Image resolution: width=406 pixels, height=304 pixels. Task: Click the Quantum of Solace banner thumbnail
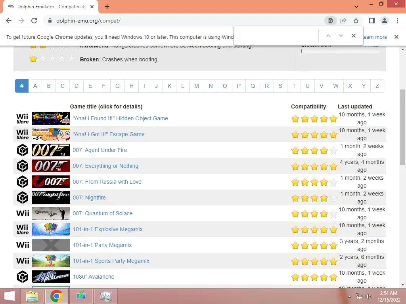(51, 213)
